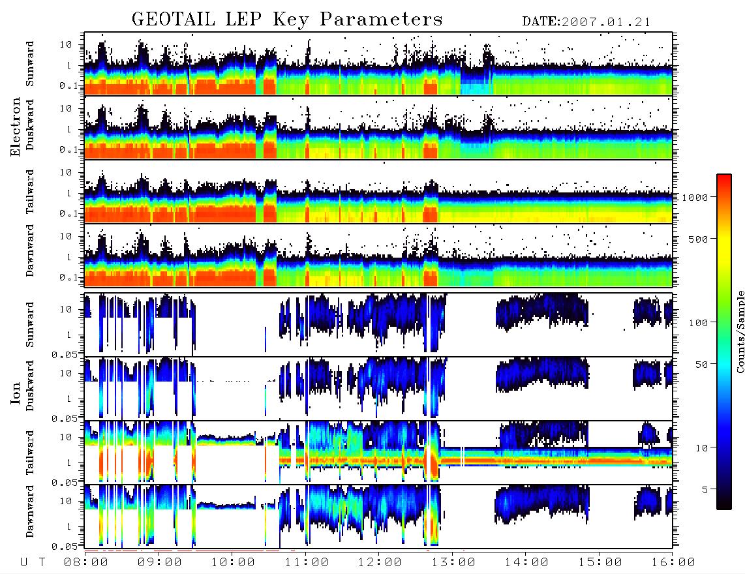Click the 'Tailward' label of the Ion group
This screenshot has width=745, height=574.
point(30,453)
